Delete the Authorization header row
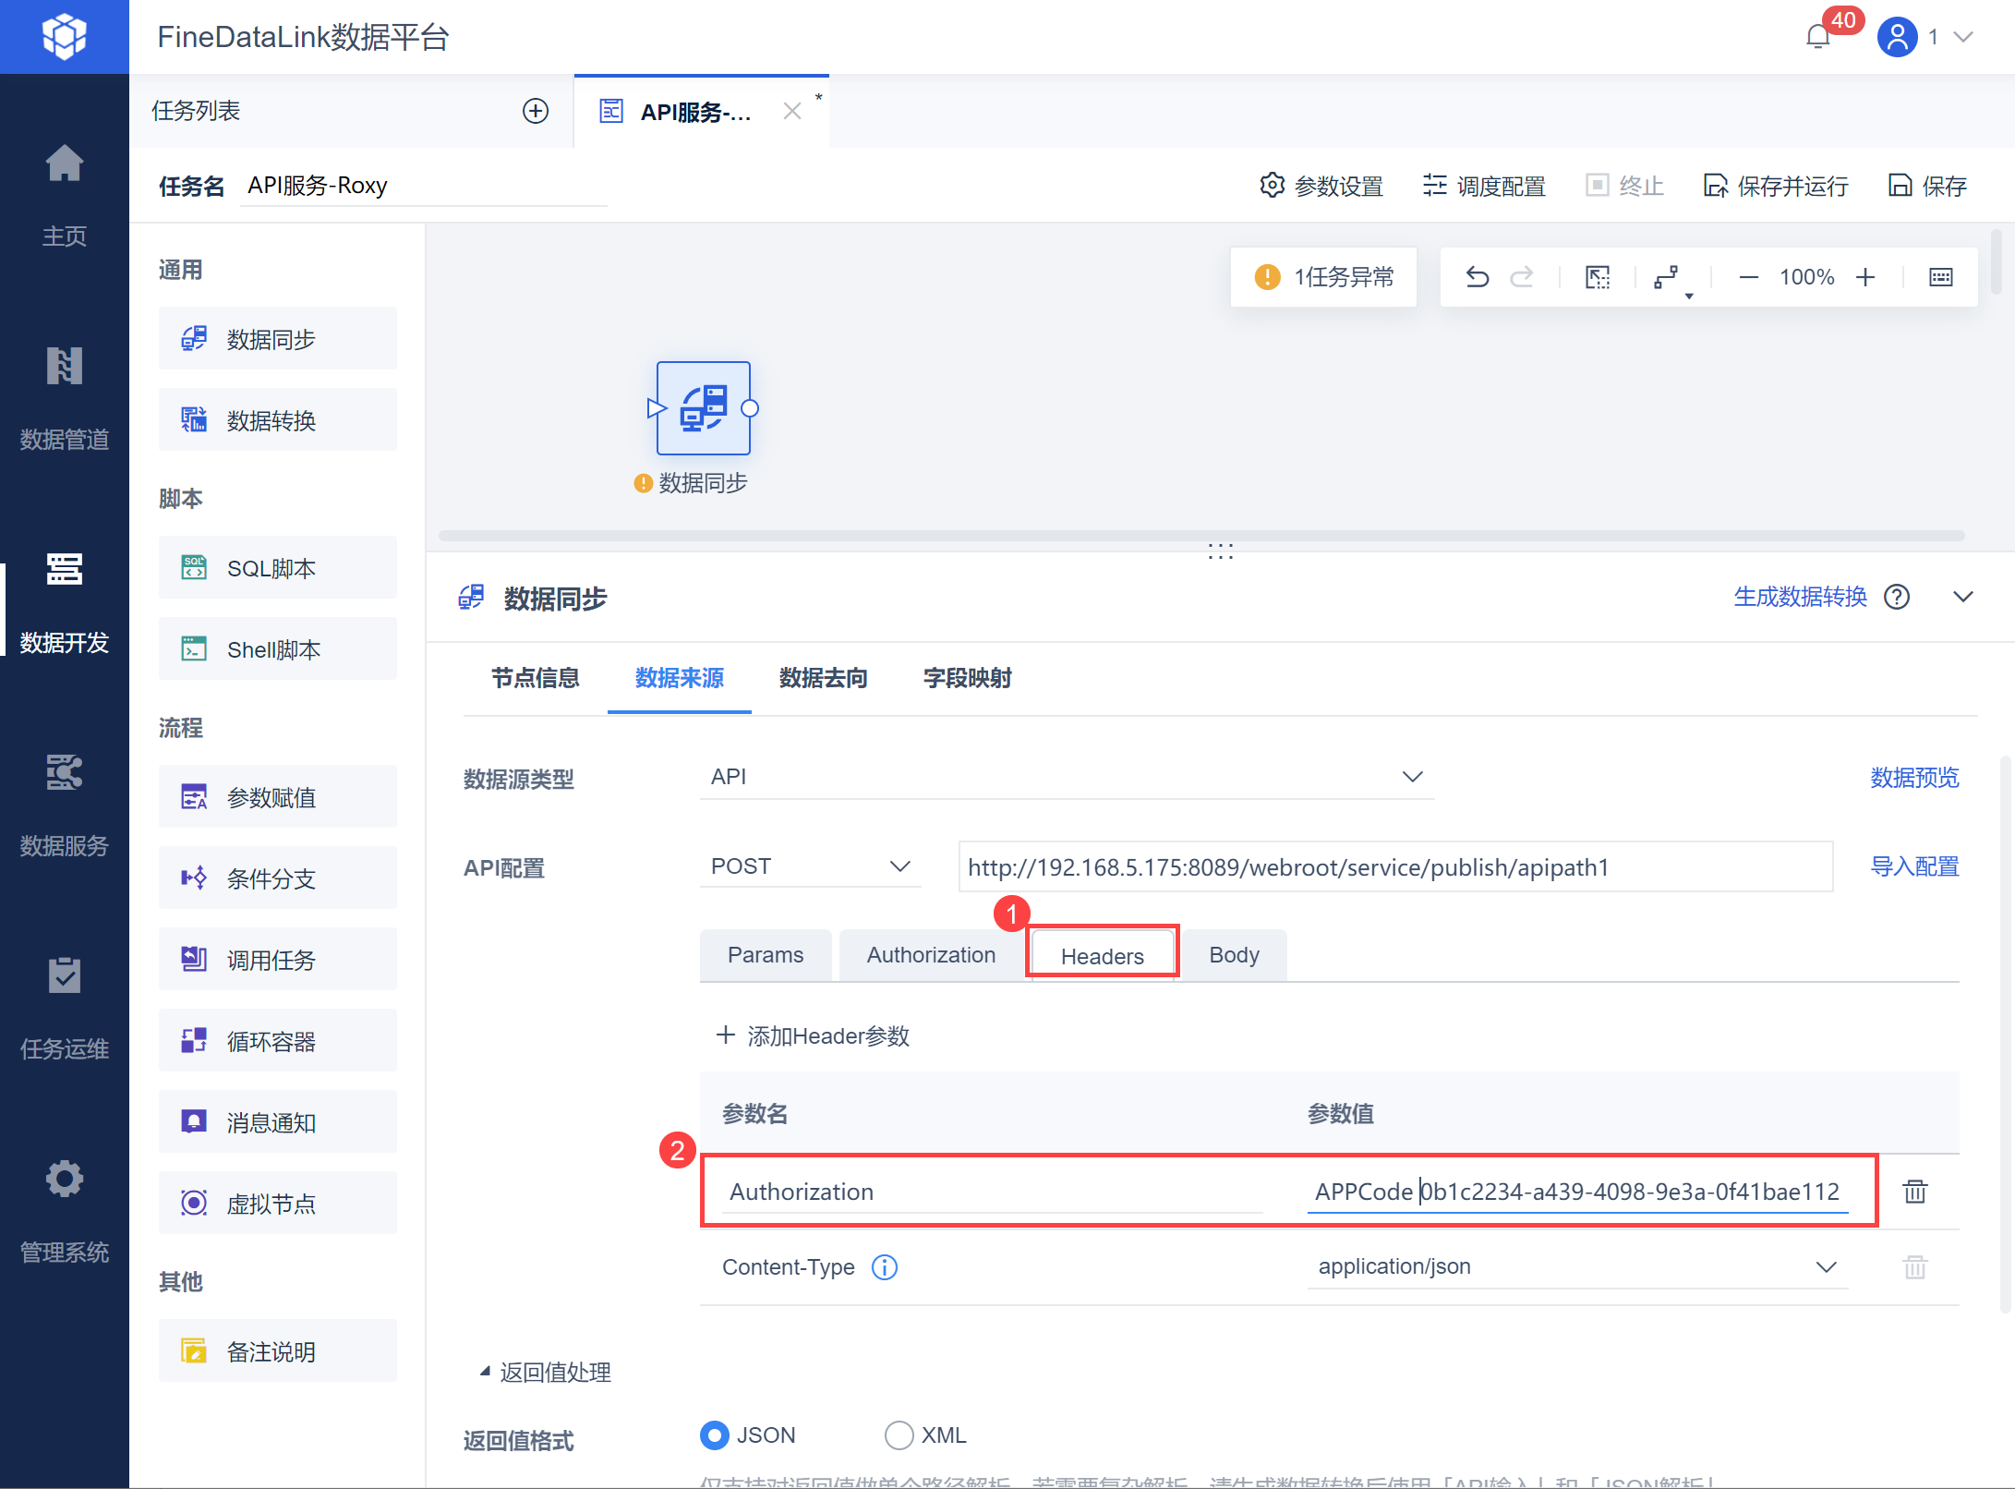2015x1489 pixels. pos(1914,1192)
